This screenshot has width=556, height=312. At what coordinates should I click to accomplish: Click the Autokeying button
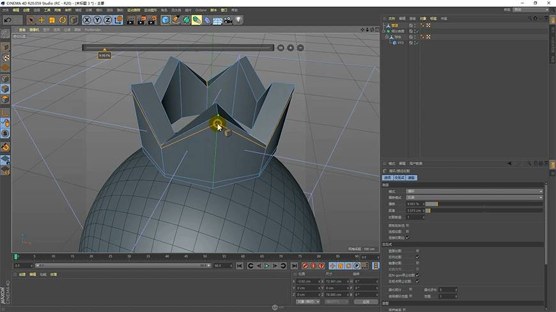tap(313, 266)
